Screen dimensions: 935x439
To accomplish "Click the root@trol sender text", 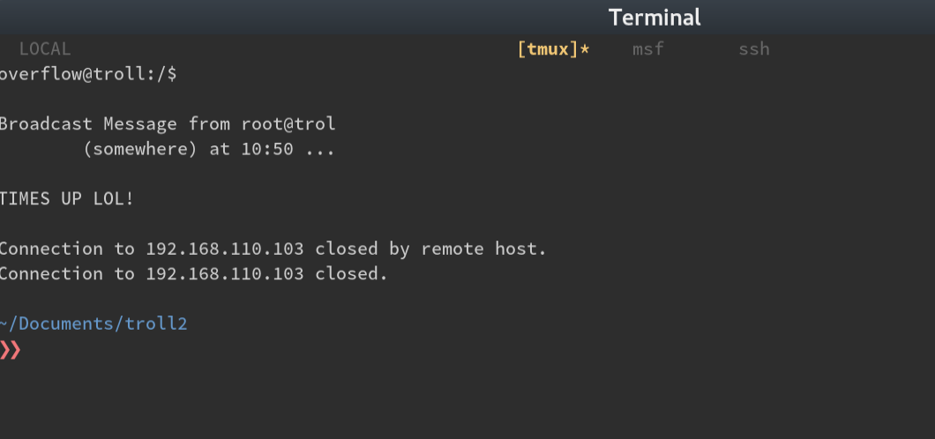I will coord(288,124).
